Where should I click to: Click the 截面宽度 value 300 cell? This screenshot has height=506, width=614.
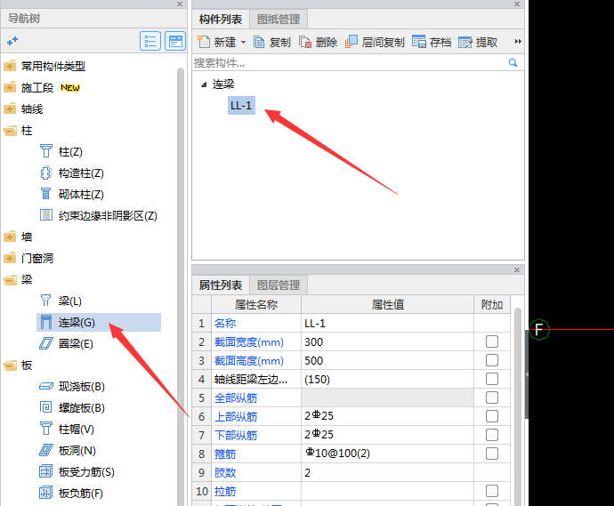point(387,342)
